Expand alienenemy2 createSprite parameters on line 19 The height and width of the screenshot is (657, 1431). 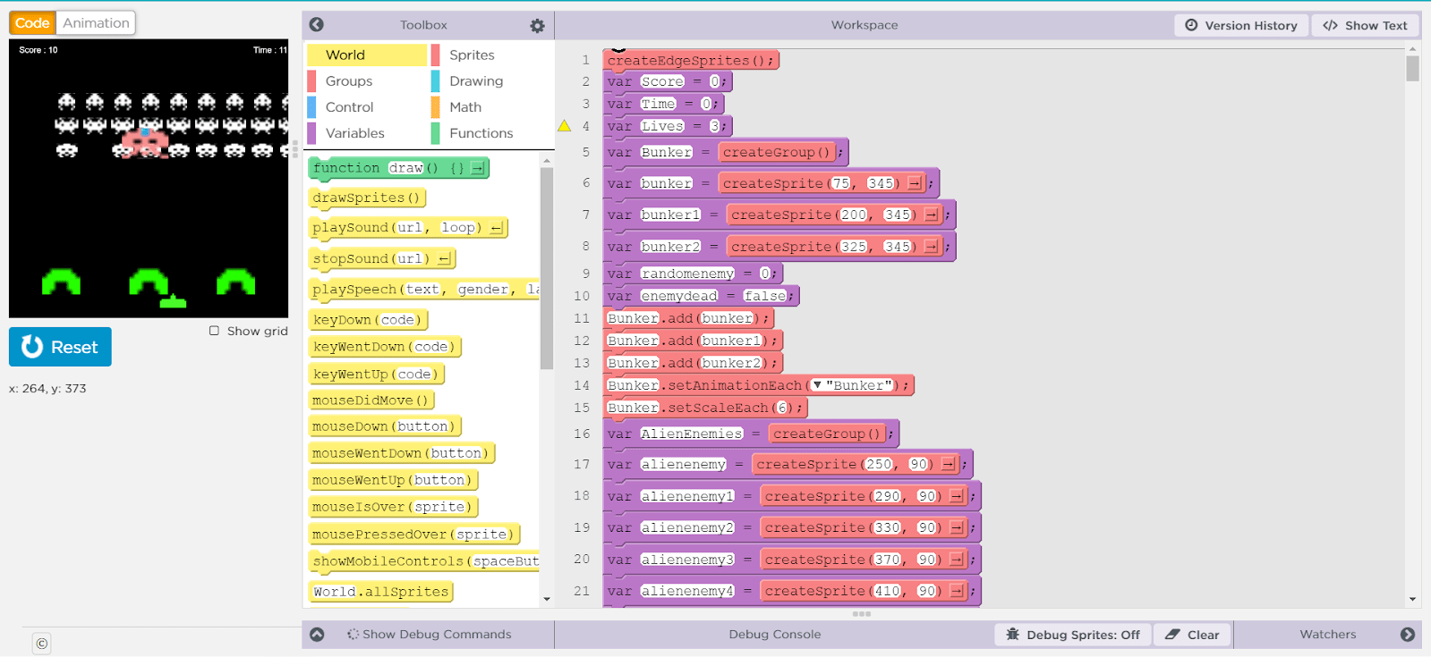pos(956,527)
